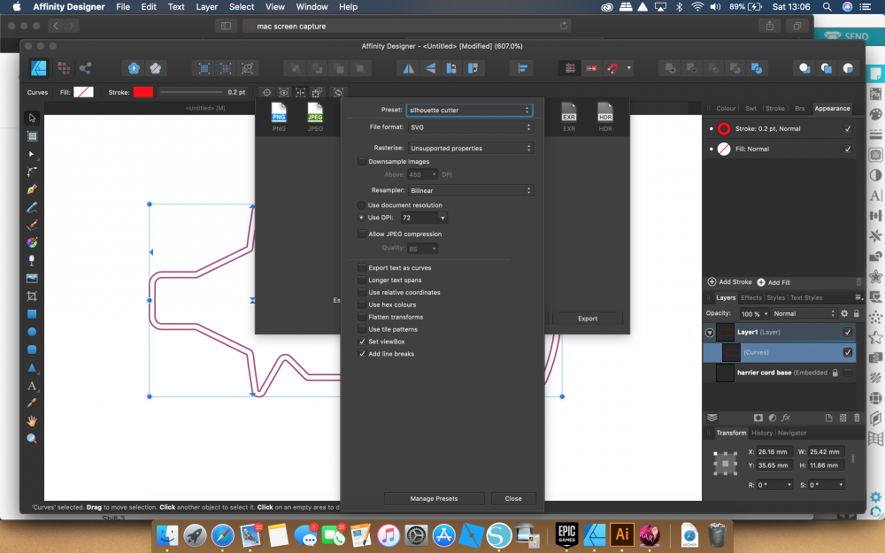Open the File format dropdown
The width and height of the screenshot is (885, 553).
coord(471,127)
